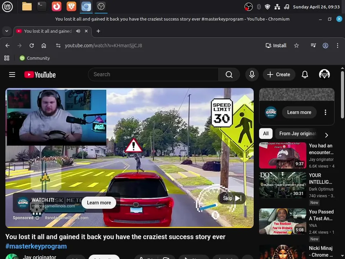345x259 pixels.
Task: Open the Chromium profile icon
Action: point(326,46)
